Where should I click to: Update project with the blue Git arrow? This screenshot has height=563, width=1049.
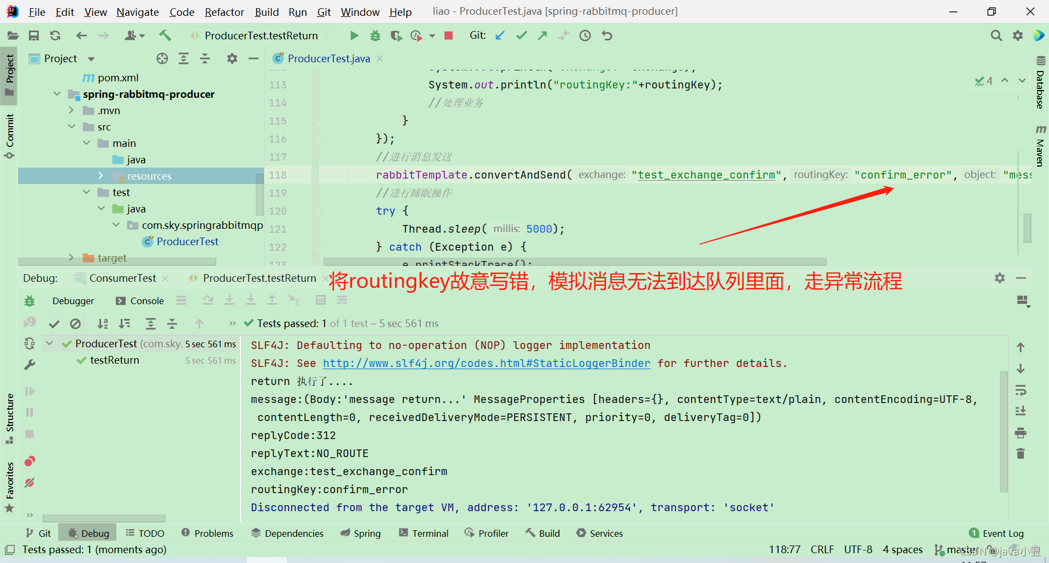click(499, 35)
